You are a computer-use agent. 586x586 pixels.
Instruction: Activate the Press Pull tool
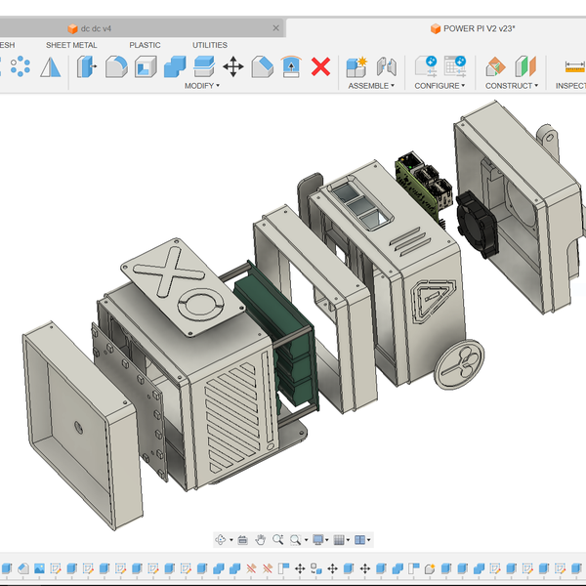click(x=87, y=66)
